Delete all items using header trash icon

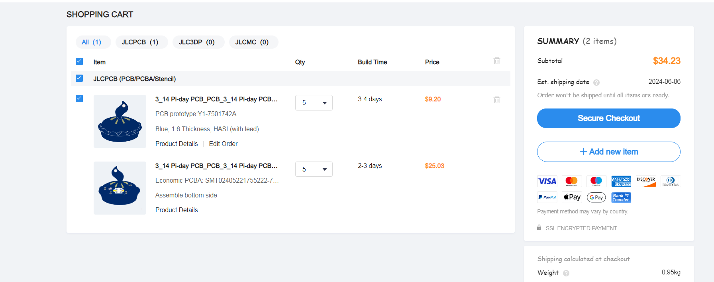[497, 61]
